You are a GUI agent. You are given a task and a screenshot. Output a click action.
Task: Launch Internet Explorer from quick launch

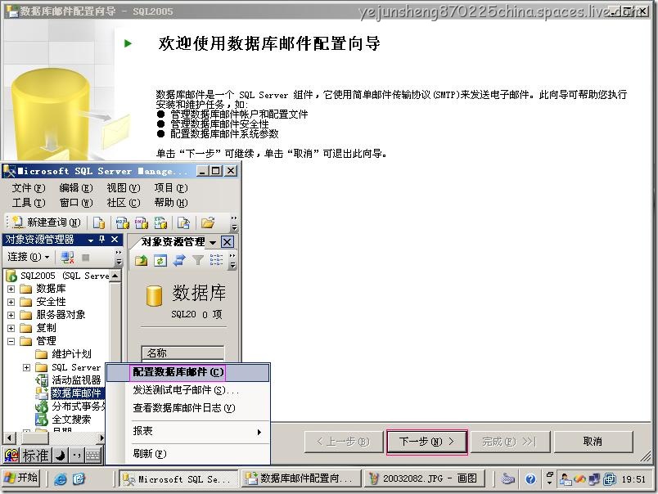[x=61, y=478]
